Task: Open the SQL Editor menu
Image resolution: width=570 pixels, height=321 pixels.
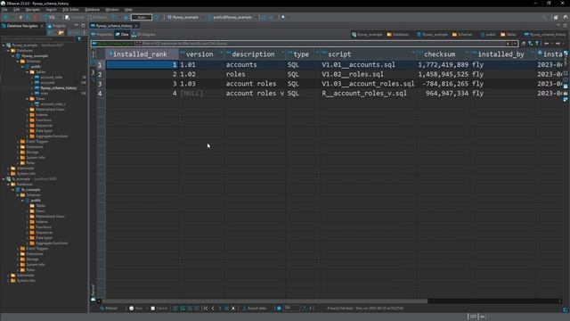Action: [70, 10]
